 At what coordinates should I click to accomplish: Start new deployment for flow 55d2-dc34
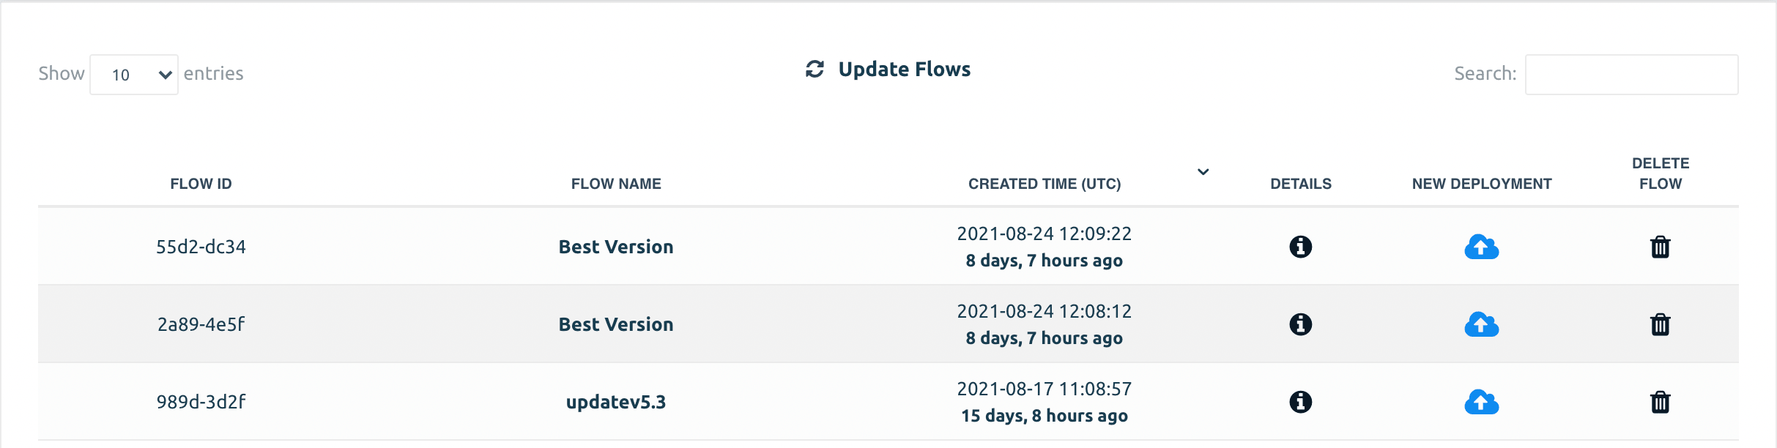coord(1481,247)
